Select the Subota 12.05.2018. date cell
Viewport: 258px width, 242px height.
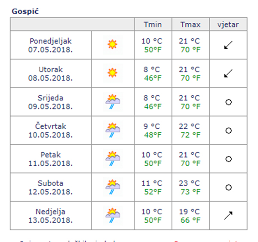pos(51,187)
